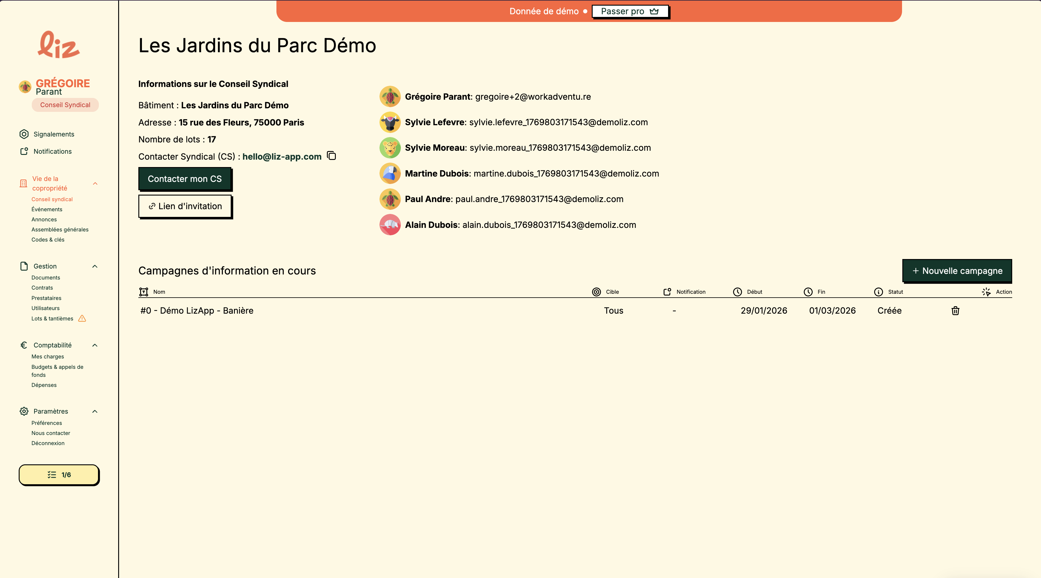Click the Nom column header icon
This screenshot has width=1041, height=578.
143,292
